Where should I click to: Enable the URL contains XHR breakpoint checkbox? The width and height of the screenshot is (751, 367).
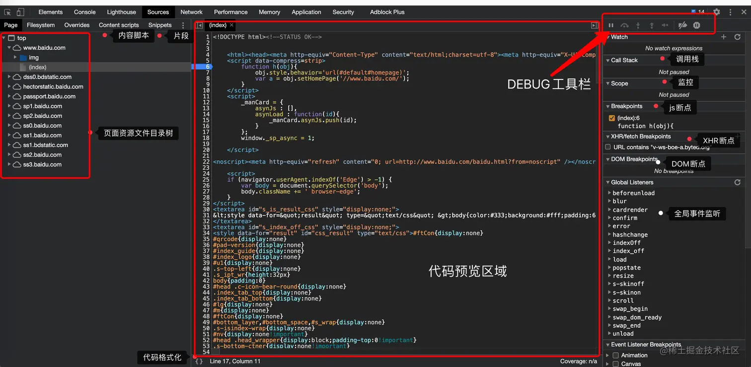(x=608, y=147)
